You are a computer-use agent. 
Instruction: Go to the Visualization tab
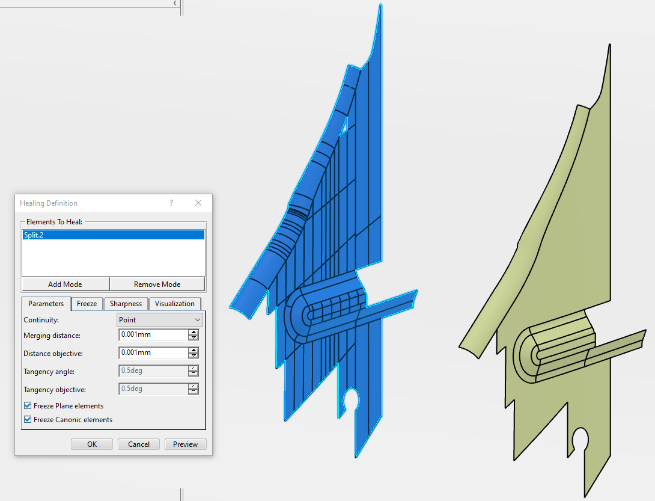[175, 304]
